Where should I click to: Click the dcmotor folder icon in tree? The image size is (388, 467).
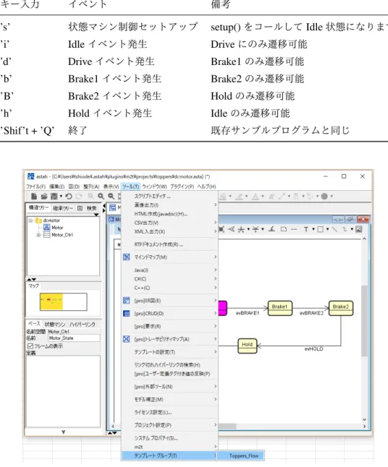[38, 220]
